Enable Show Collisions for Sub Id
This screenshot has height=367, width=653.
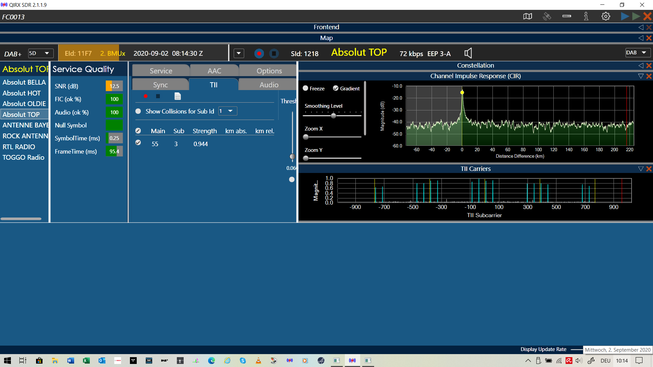click(x=138, y=111)
